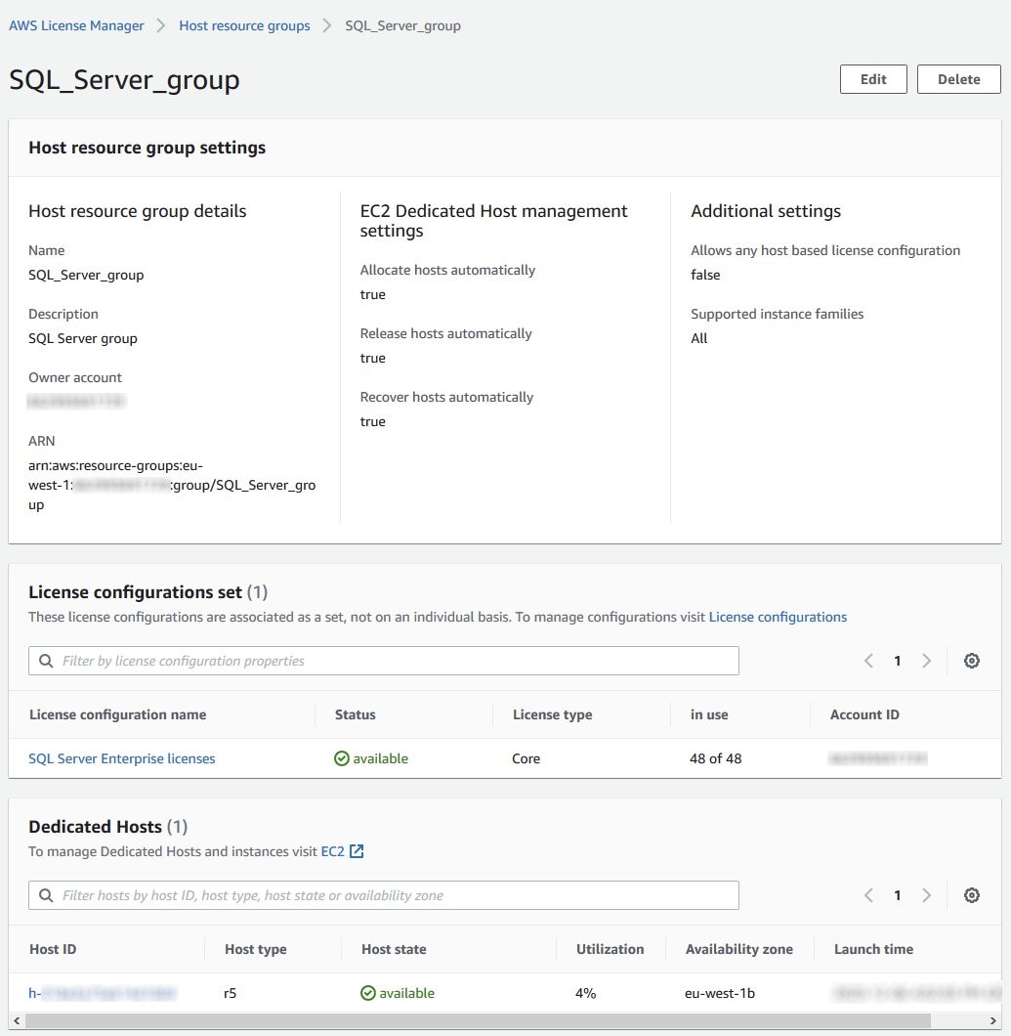Image resolution: width=1011 pixels, height=1036 pixels.
Task: Edit the SQL_Server_group host resource group
Action: [x=873, y=79]
